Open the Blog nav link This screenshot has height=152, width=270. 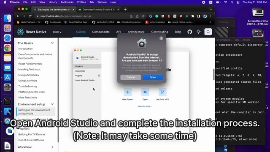178,32
